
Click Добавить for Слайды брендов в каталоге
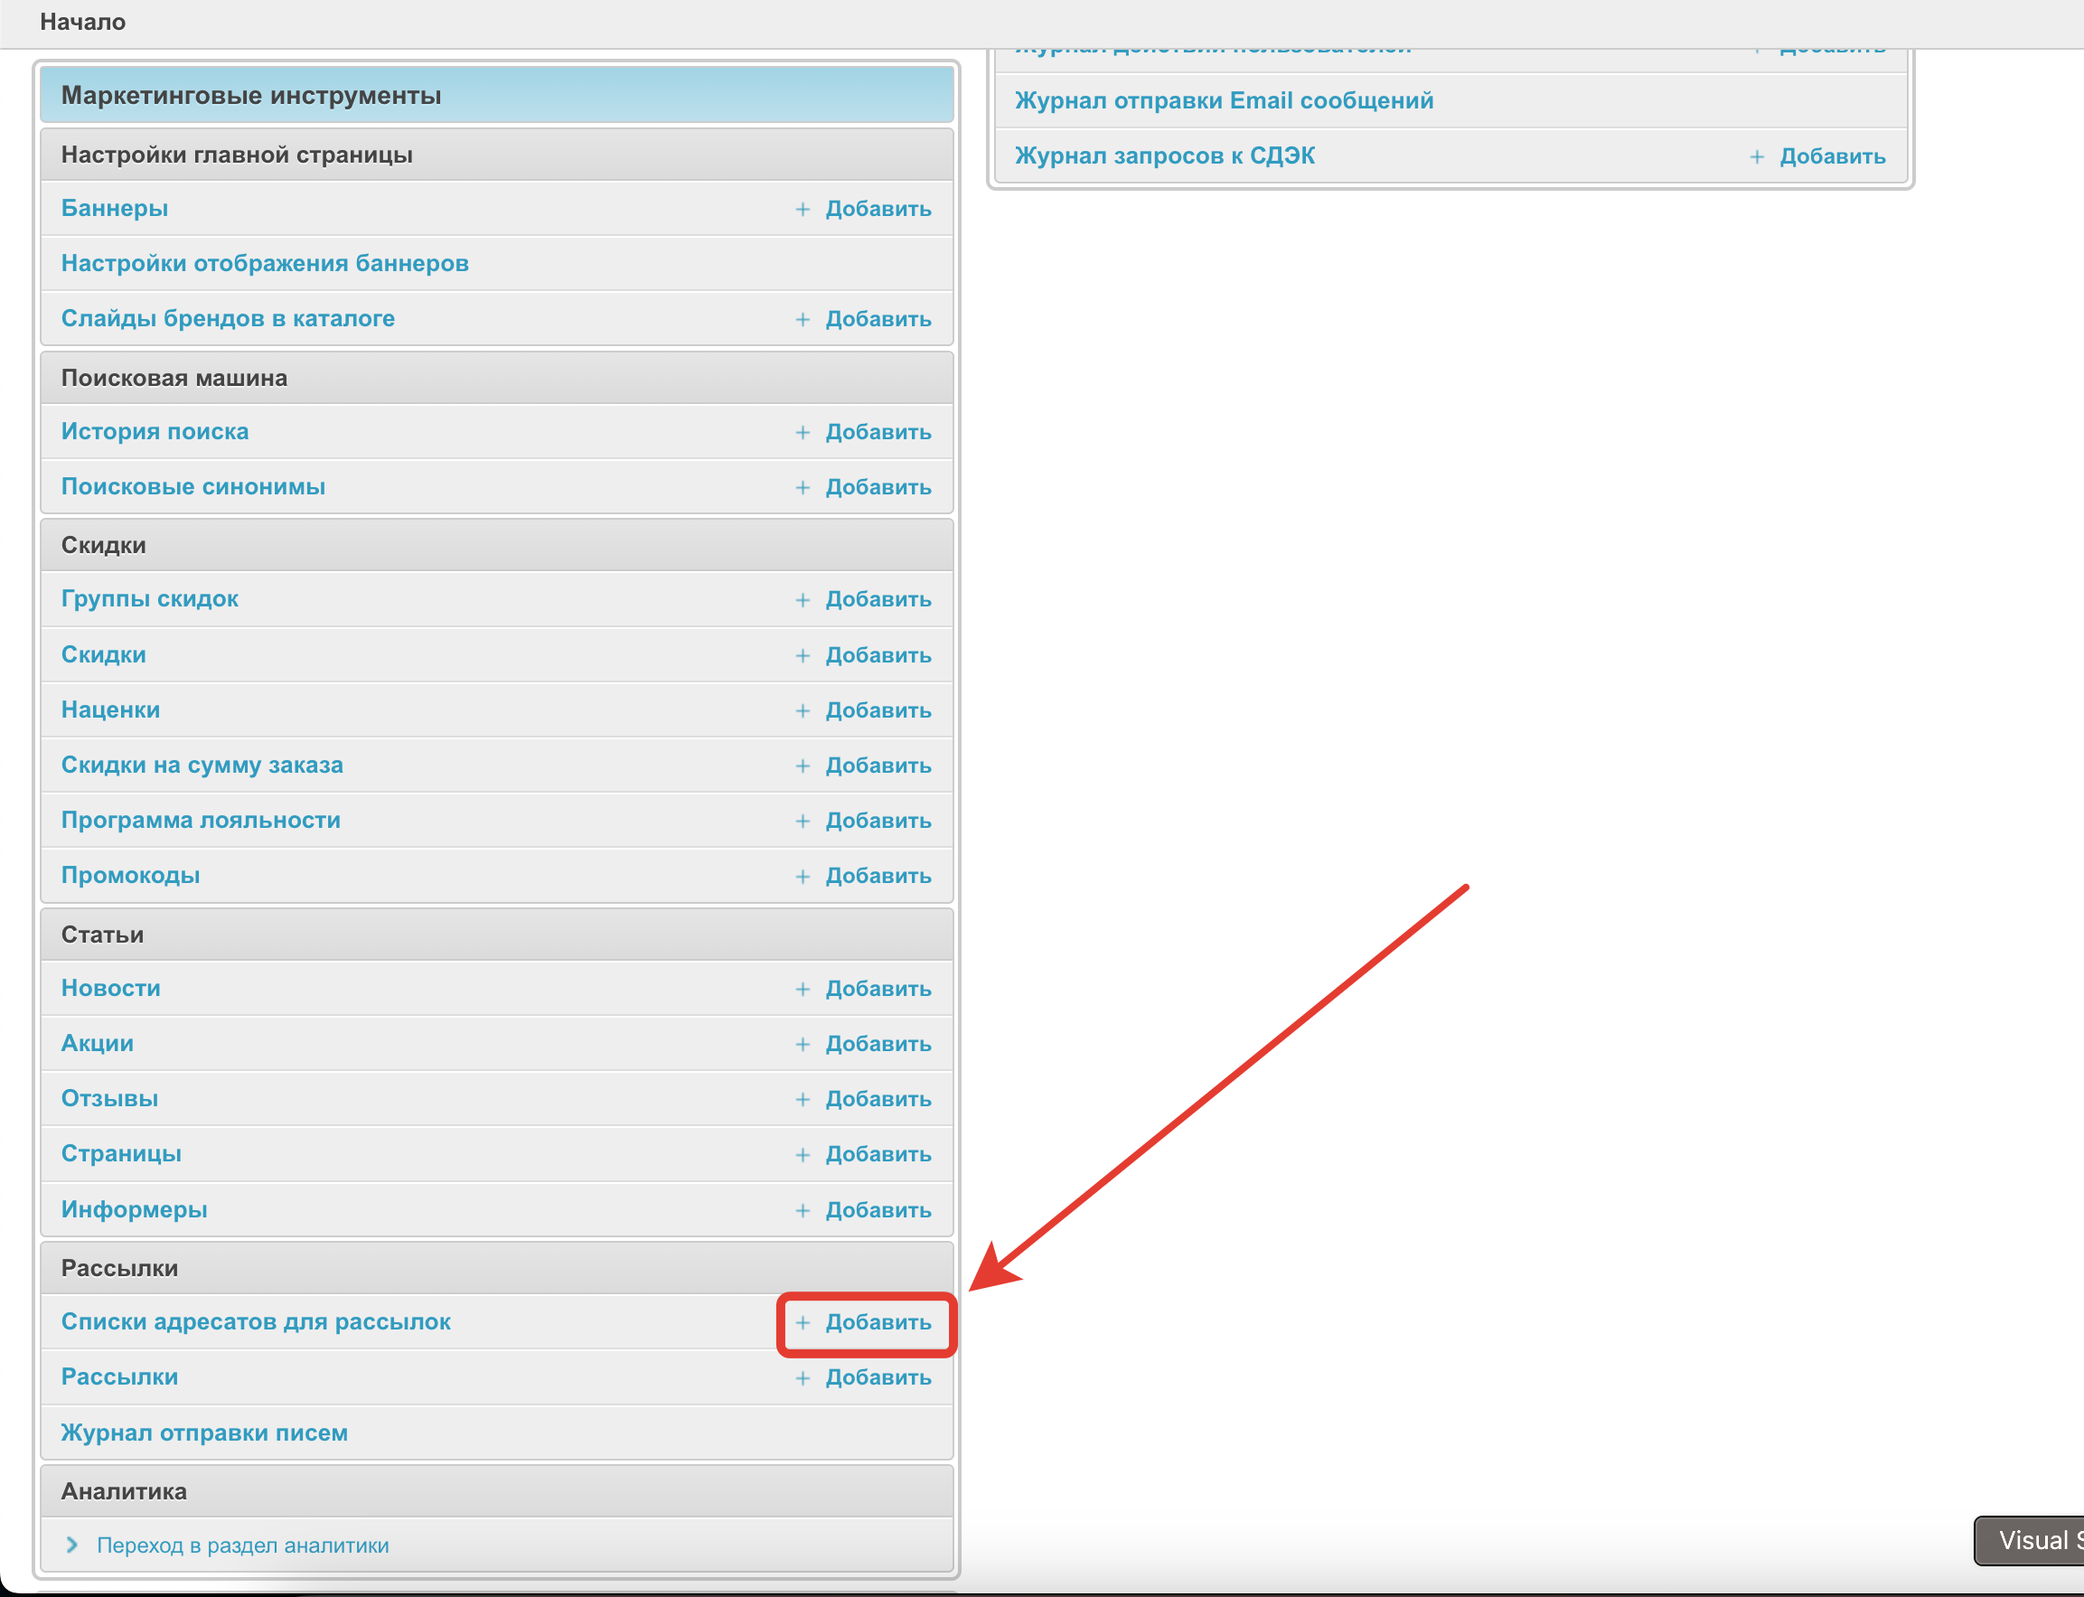[878, 319]
